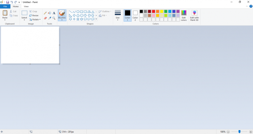
Task: Select the Pencil tool
Action: [x=45, y=13]
